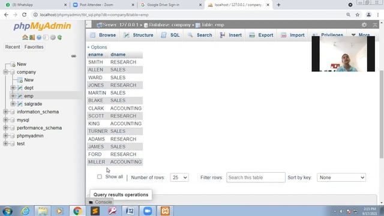The width and height of the screenshot is (384, 216).
Task: Open browser zoom magnifier icon in address bar
Action: (348, 14)
